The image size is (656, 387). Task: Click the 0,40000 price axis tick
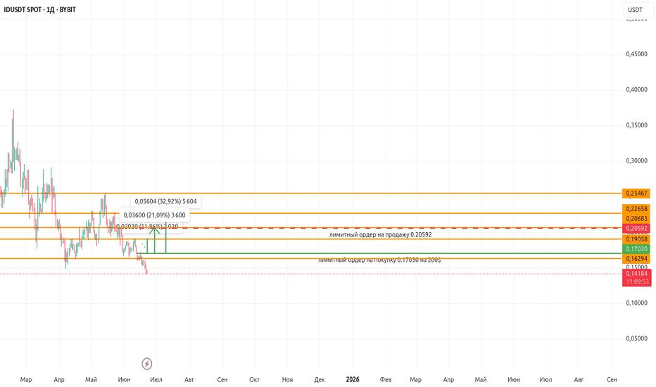(x=636, y=89)
